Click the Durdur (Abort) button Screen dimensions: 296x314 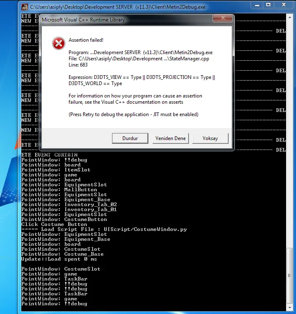coord(130,138)
